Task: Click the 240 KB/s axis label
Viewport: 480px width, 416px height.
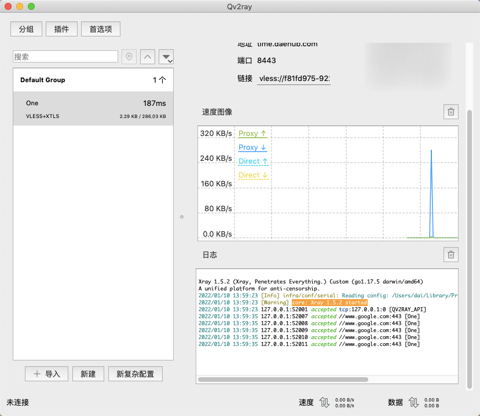Action: [216, 158]
